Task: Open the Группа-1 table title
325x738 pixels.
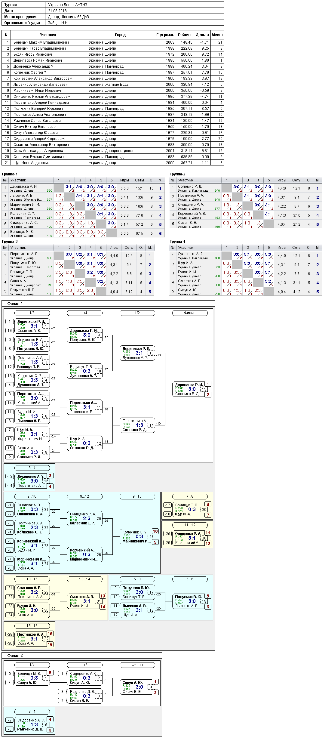Action: 10,174
